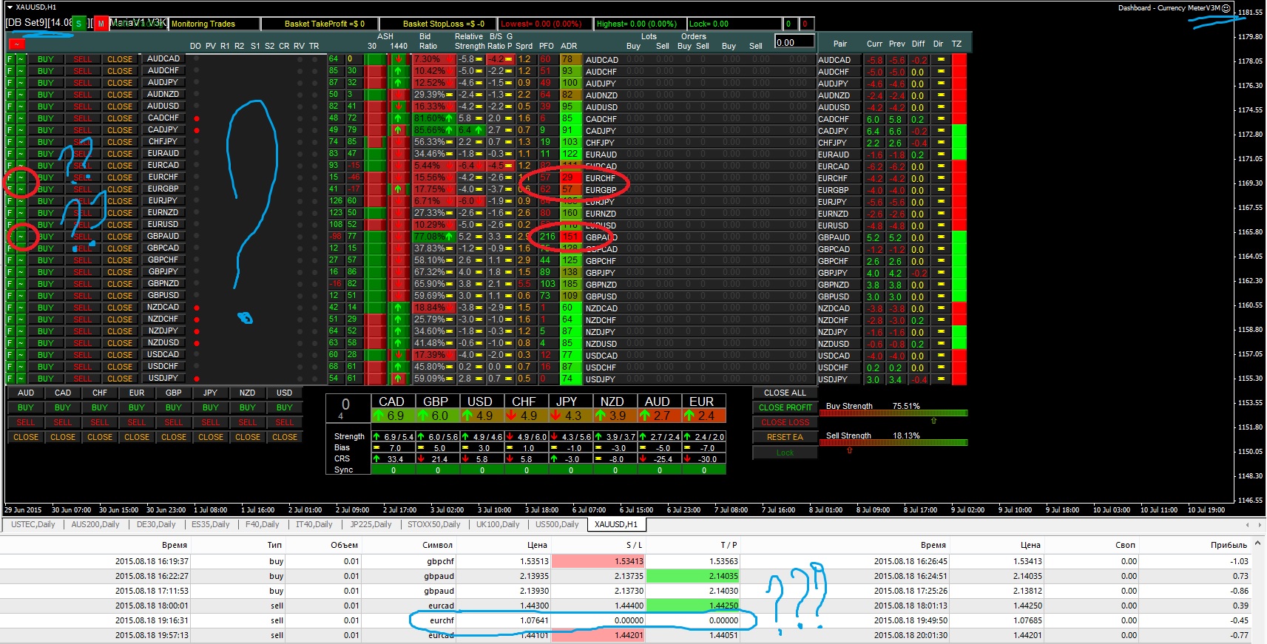This screenshot has height=644, width=1267.
Task: Click the F icon in the AUDJPY row
Action: point(10,83)
